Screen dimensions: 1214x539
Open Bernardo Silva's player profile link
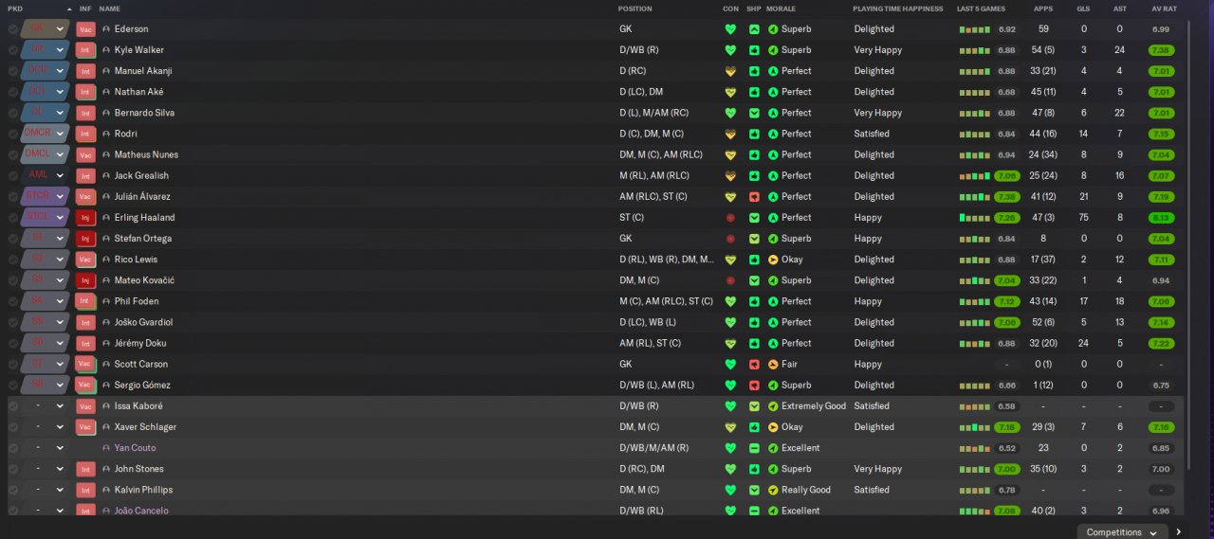pos(144,113)
